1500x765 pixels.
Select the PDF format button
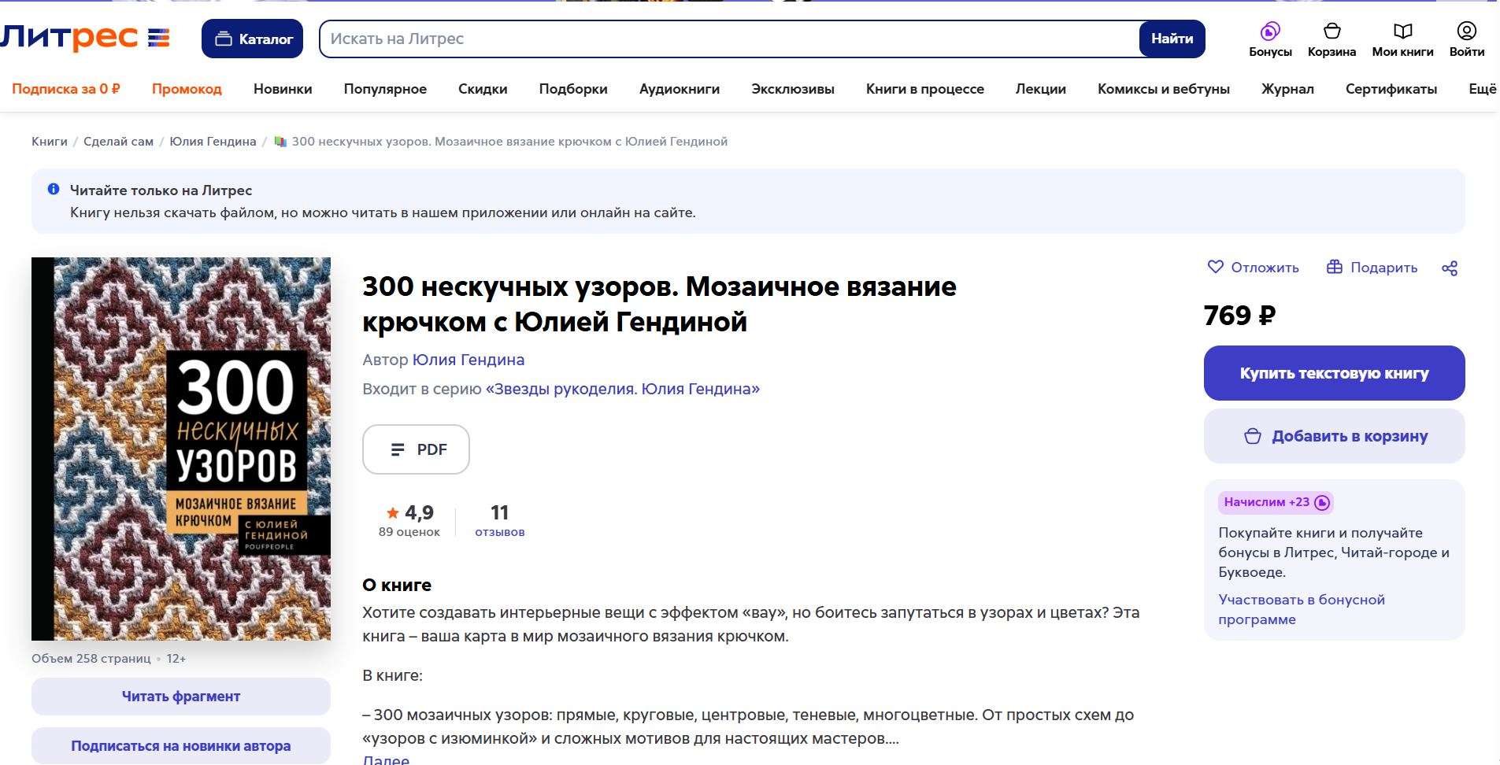[416, 449]
